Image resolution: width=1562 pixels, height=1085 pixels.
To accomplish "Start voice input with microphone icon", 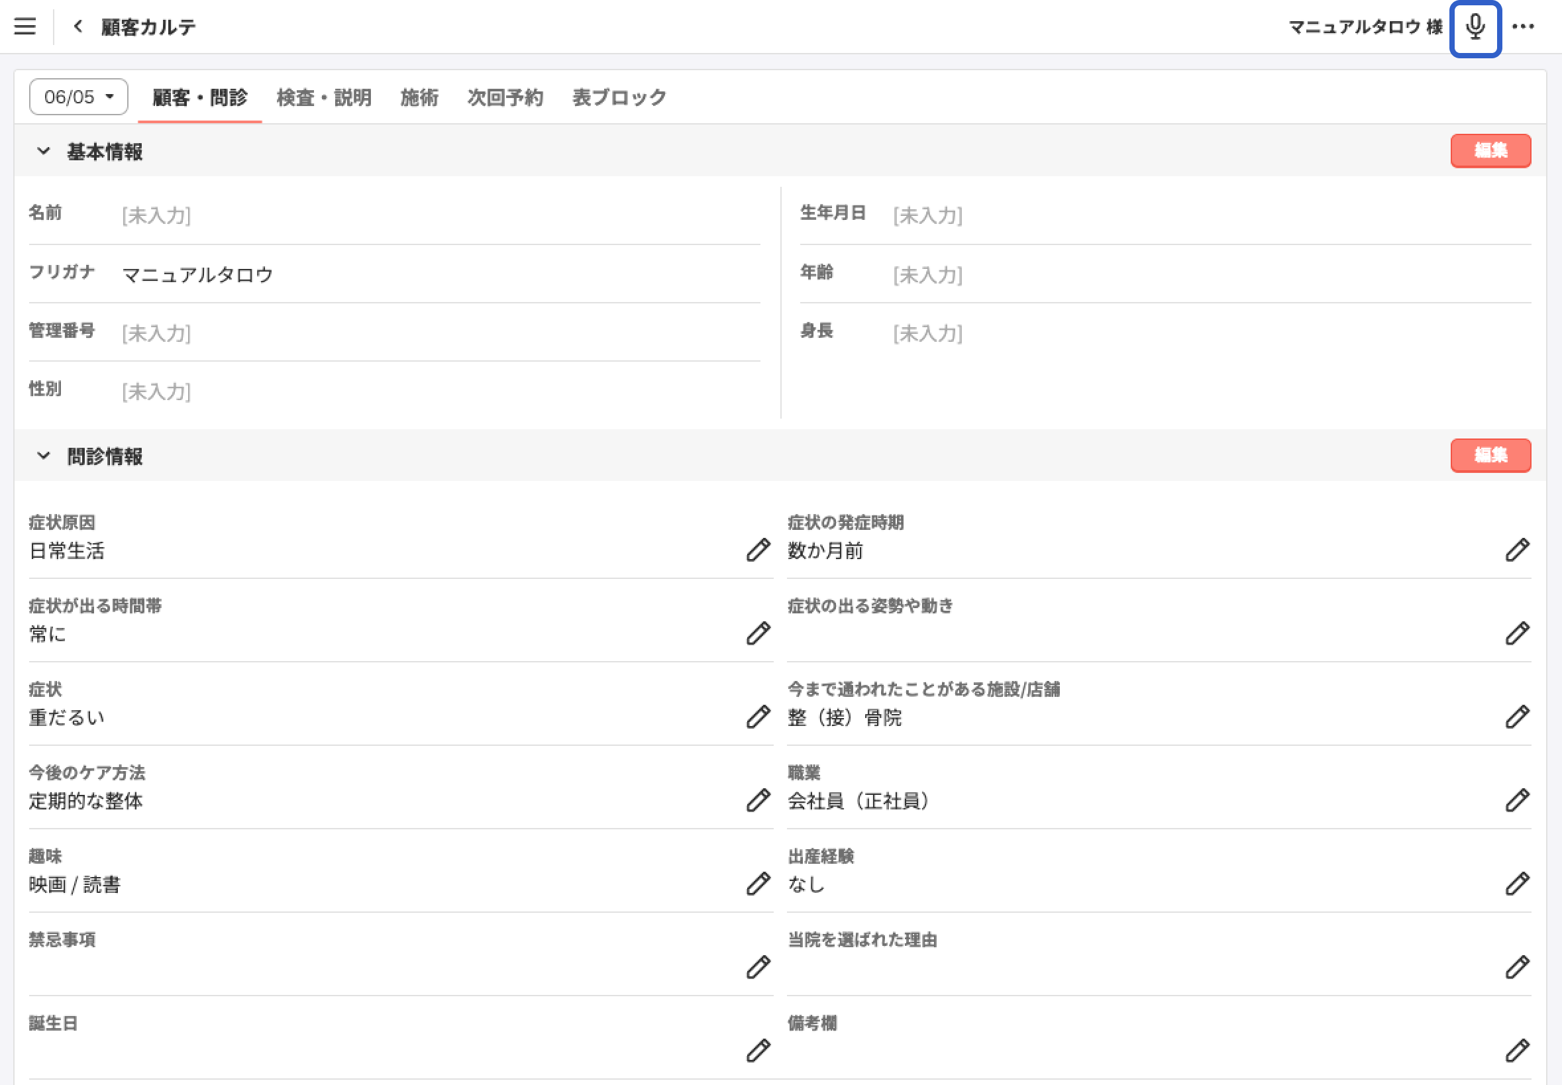I will (x=1475, y=28).
